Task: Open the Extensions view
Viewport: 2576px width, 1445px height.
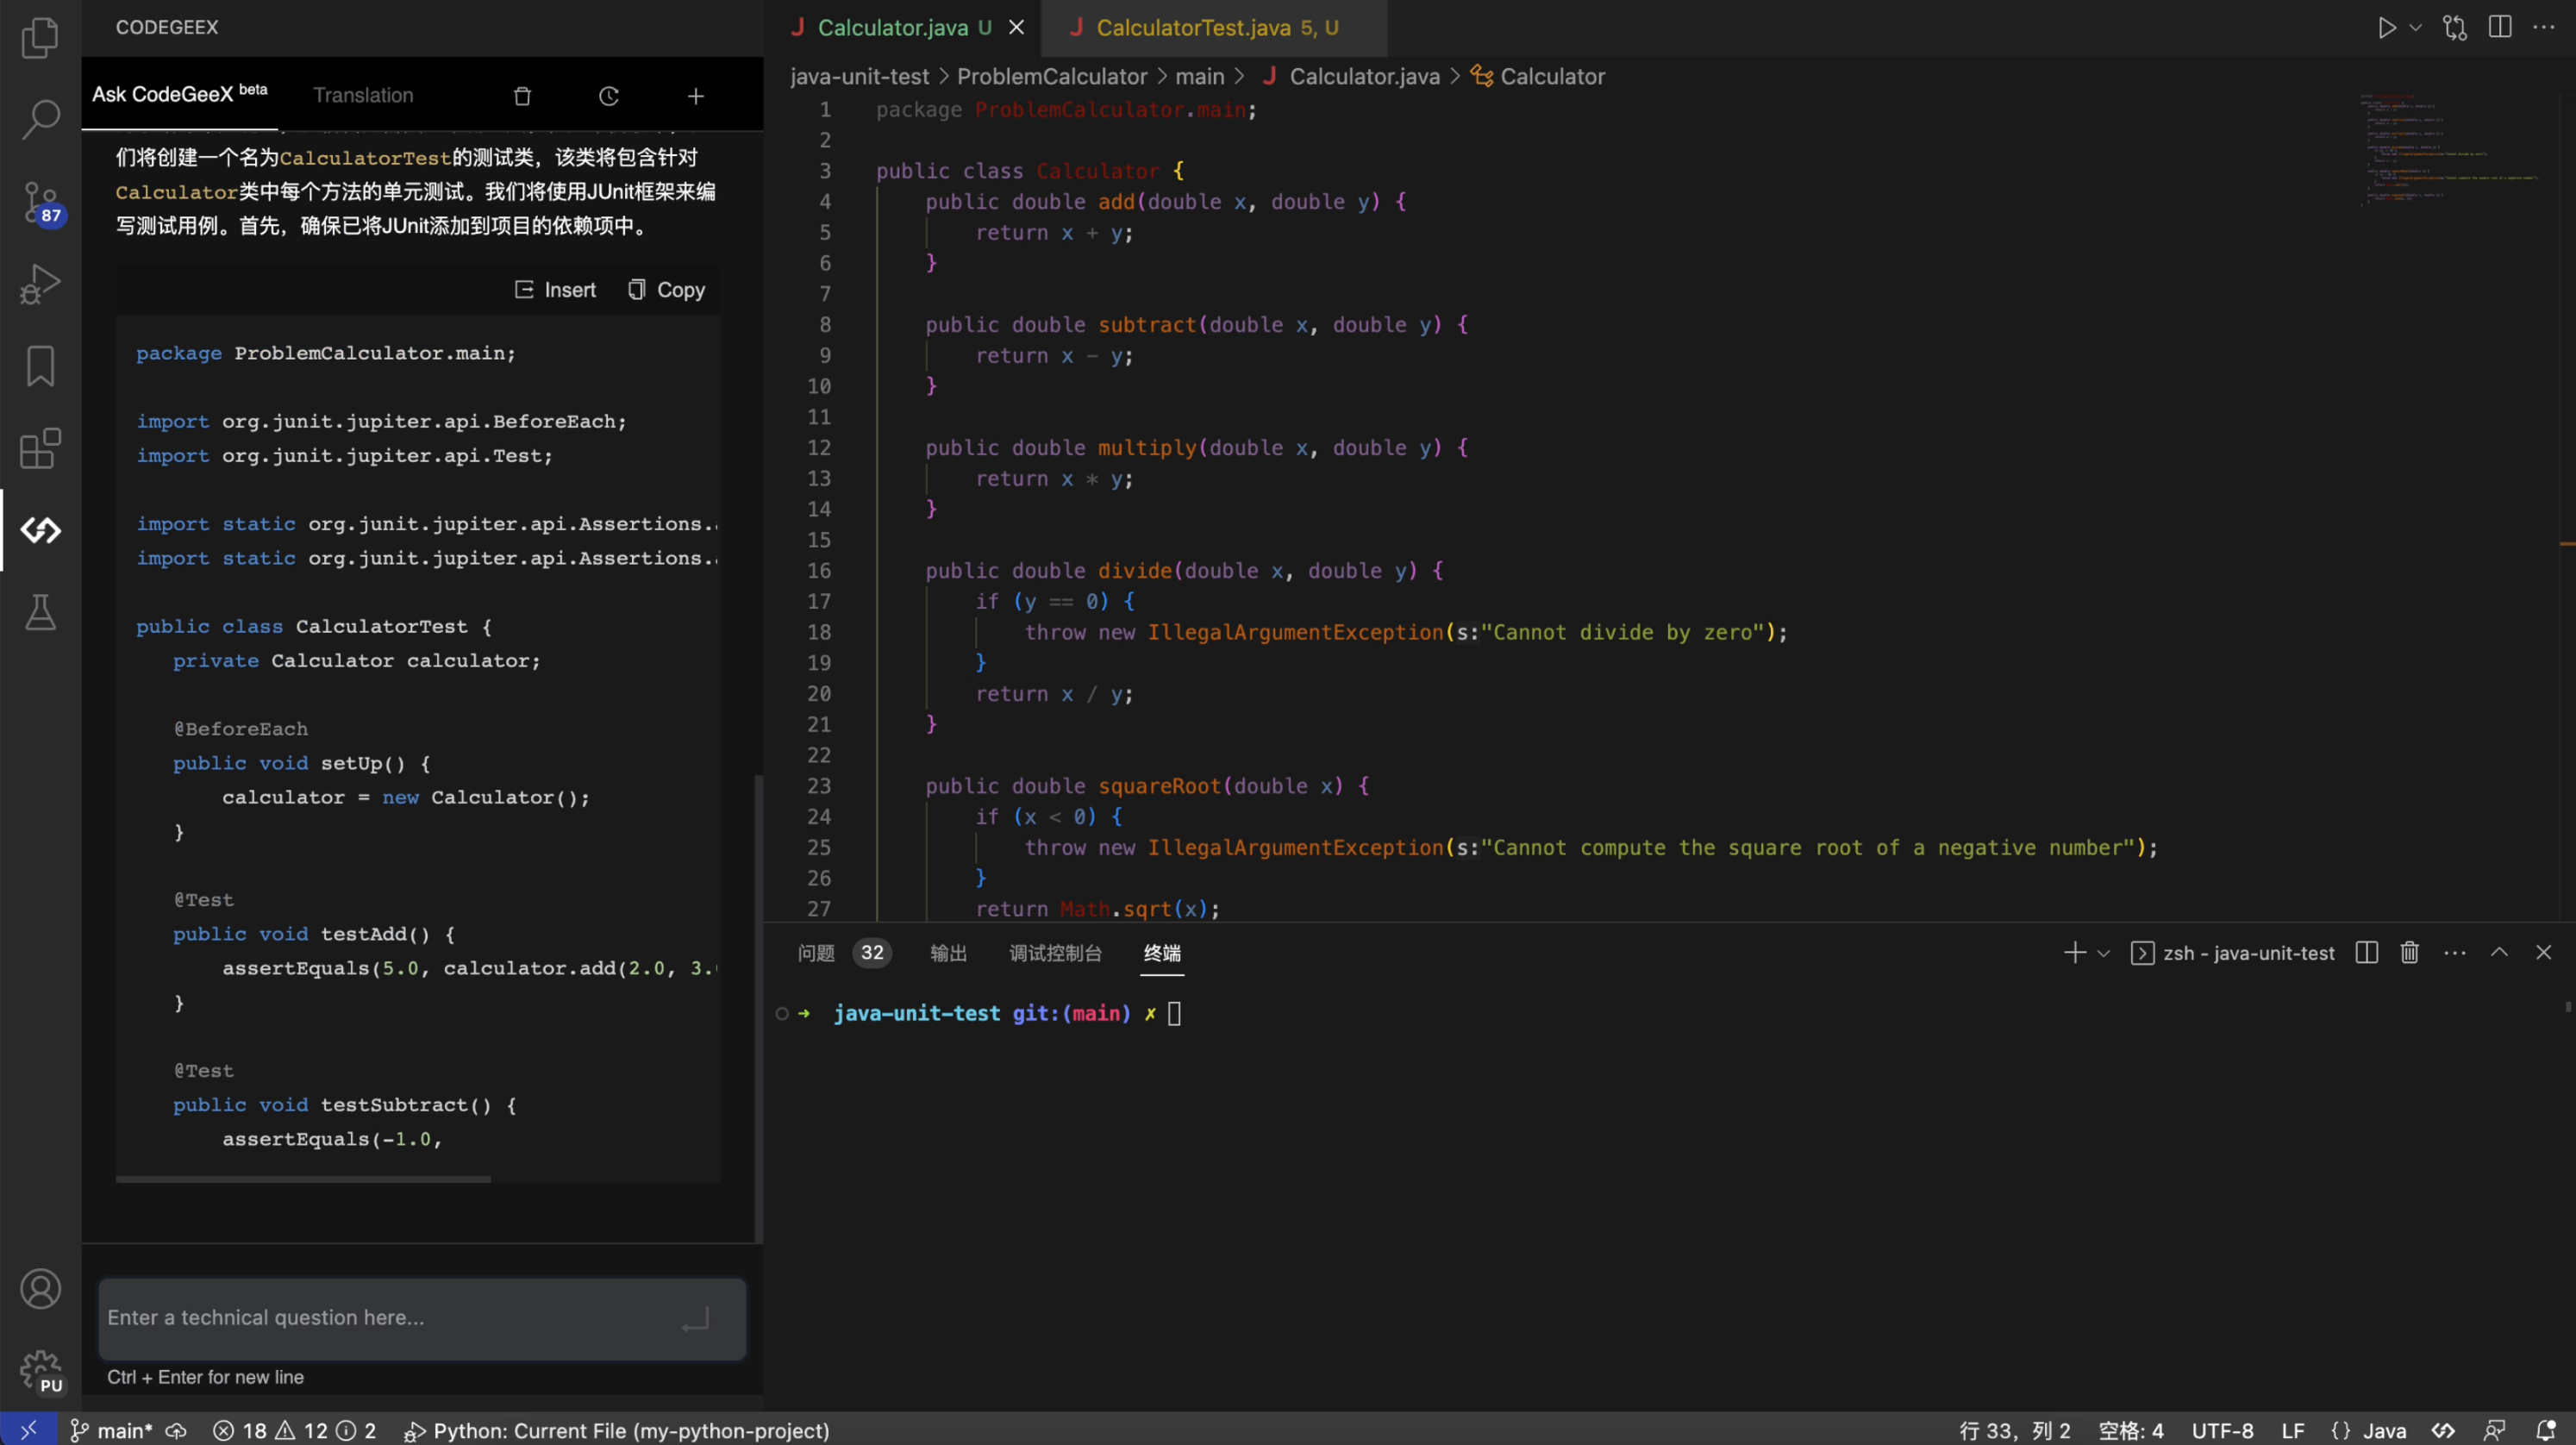Action: [40, 448]
